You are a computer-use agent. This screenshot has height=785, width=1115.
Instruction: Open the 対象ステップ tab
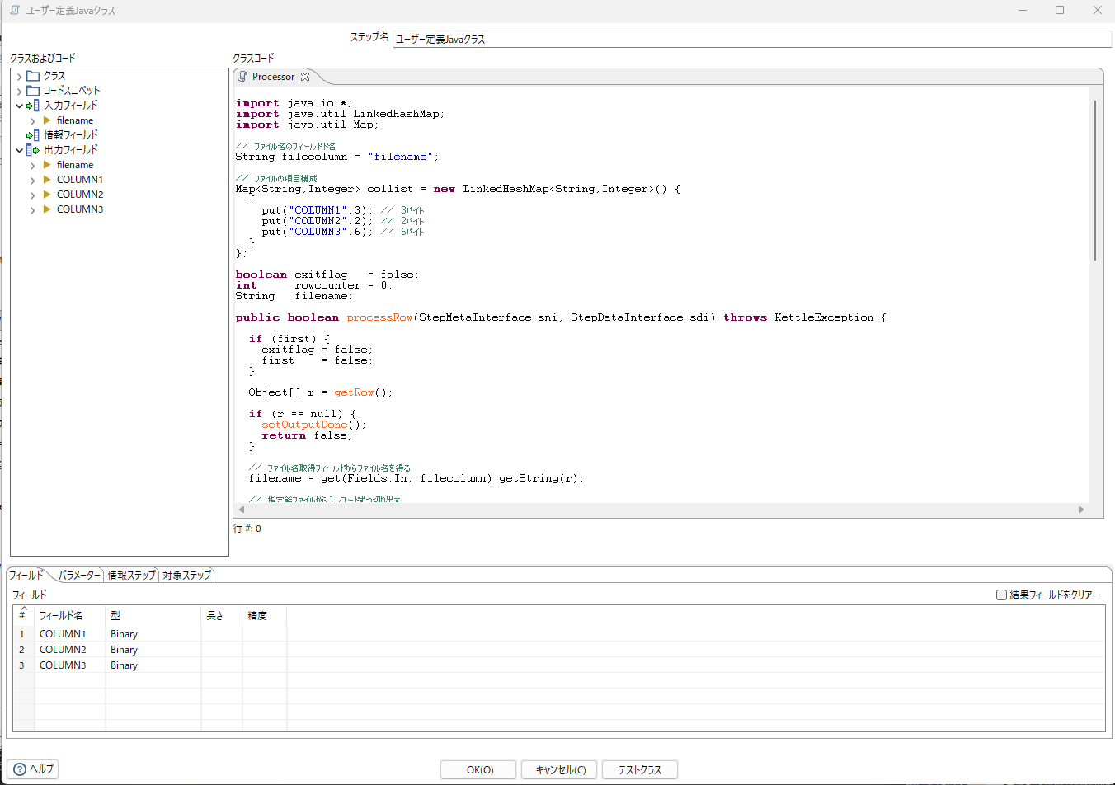pos(186,576)
